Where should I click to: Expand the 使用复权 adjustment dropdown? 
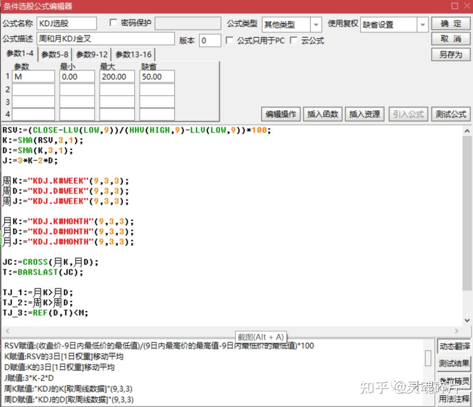tap(422, 25)
